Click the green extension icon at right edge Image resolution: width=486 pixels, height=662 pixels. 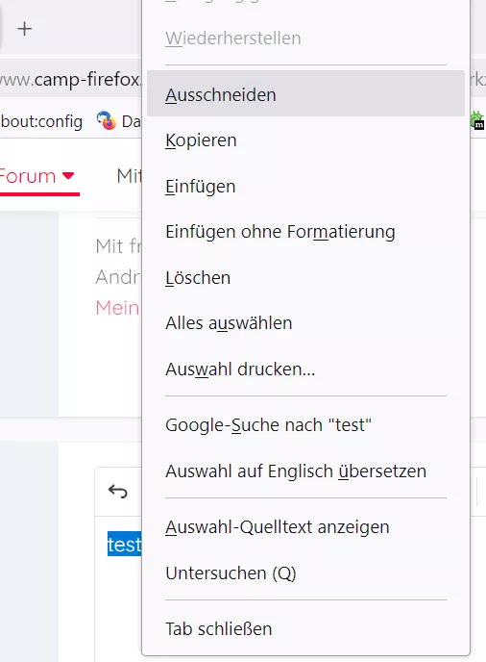(477, 120)
